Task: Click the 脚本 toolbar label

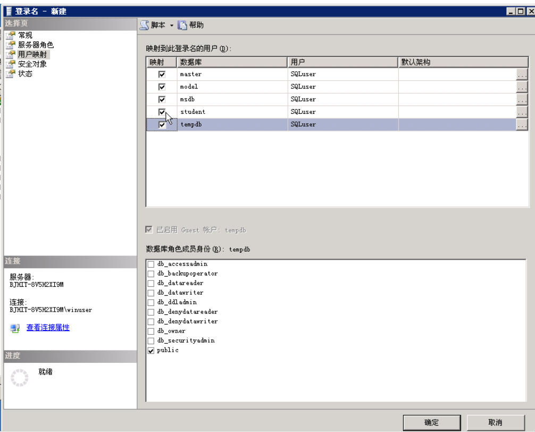Action: tap(158, 25)
